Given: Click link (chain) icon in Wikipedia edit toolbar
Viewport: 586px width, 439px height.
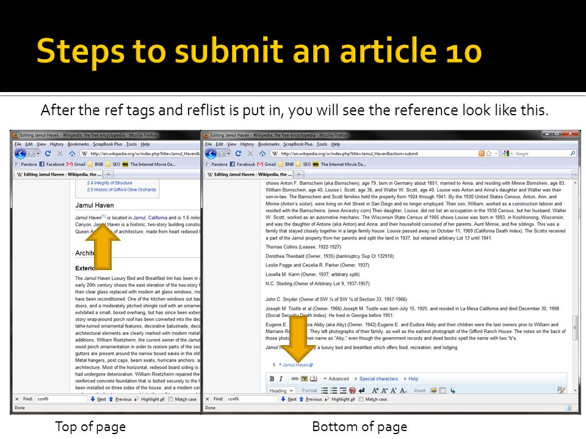Looking at the screenshot, I should (x=295, y=379).
